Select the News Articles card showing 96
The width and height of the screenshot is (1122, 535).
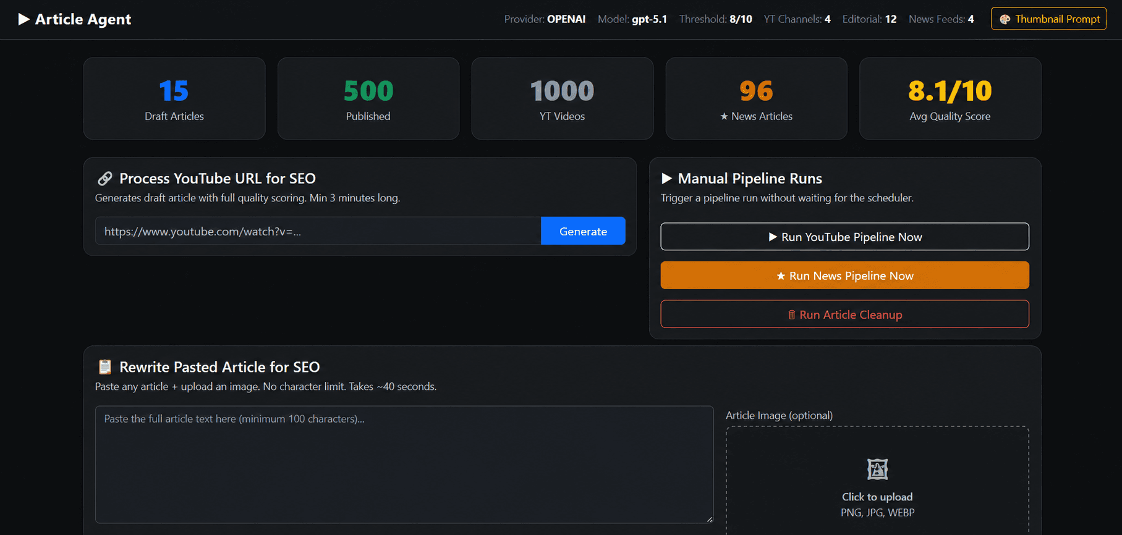(x=757, y=99)
